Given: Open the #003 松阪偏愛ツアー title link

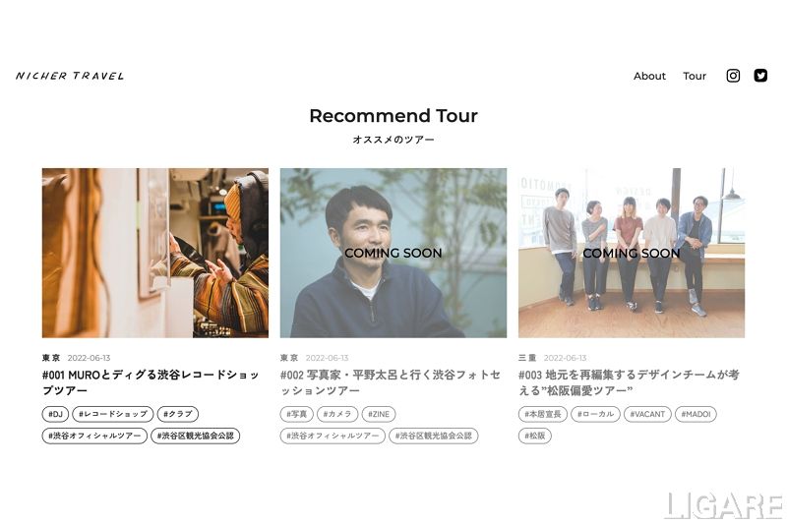Looking at the screenshot, I should coord(629,382).
